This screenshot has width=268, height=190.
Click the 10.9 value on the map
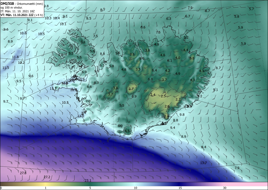pos(81,79)
